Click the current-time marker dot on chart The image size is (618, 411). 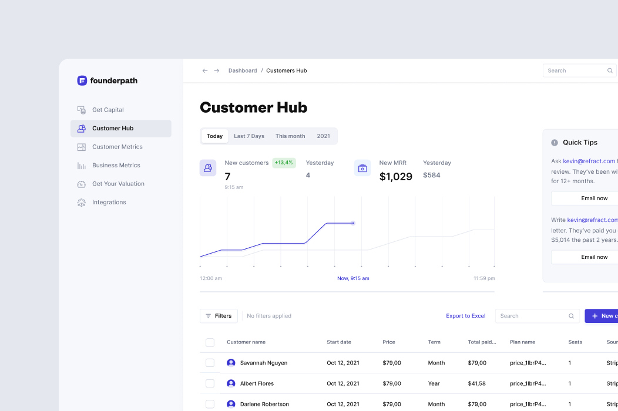pos(353,223)
